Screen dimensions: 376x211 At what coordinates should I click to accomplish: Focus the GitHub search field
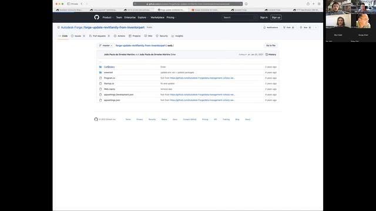pos(239,18)
